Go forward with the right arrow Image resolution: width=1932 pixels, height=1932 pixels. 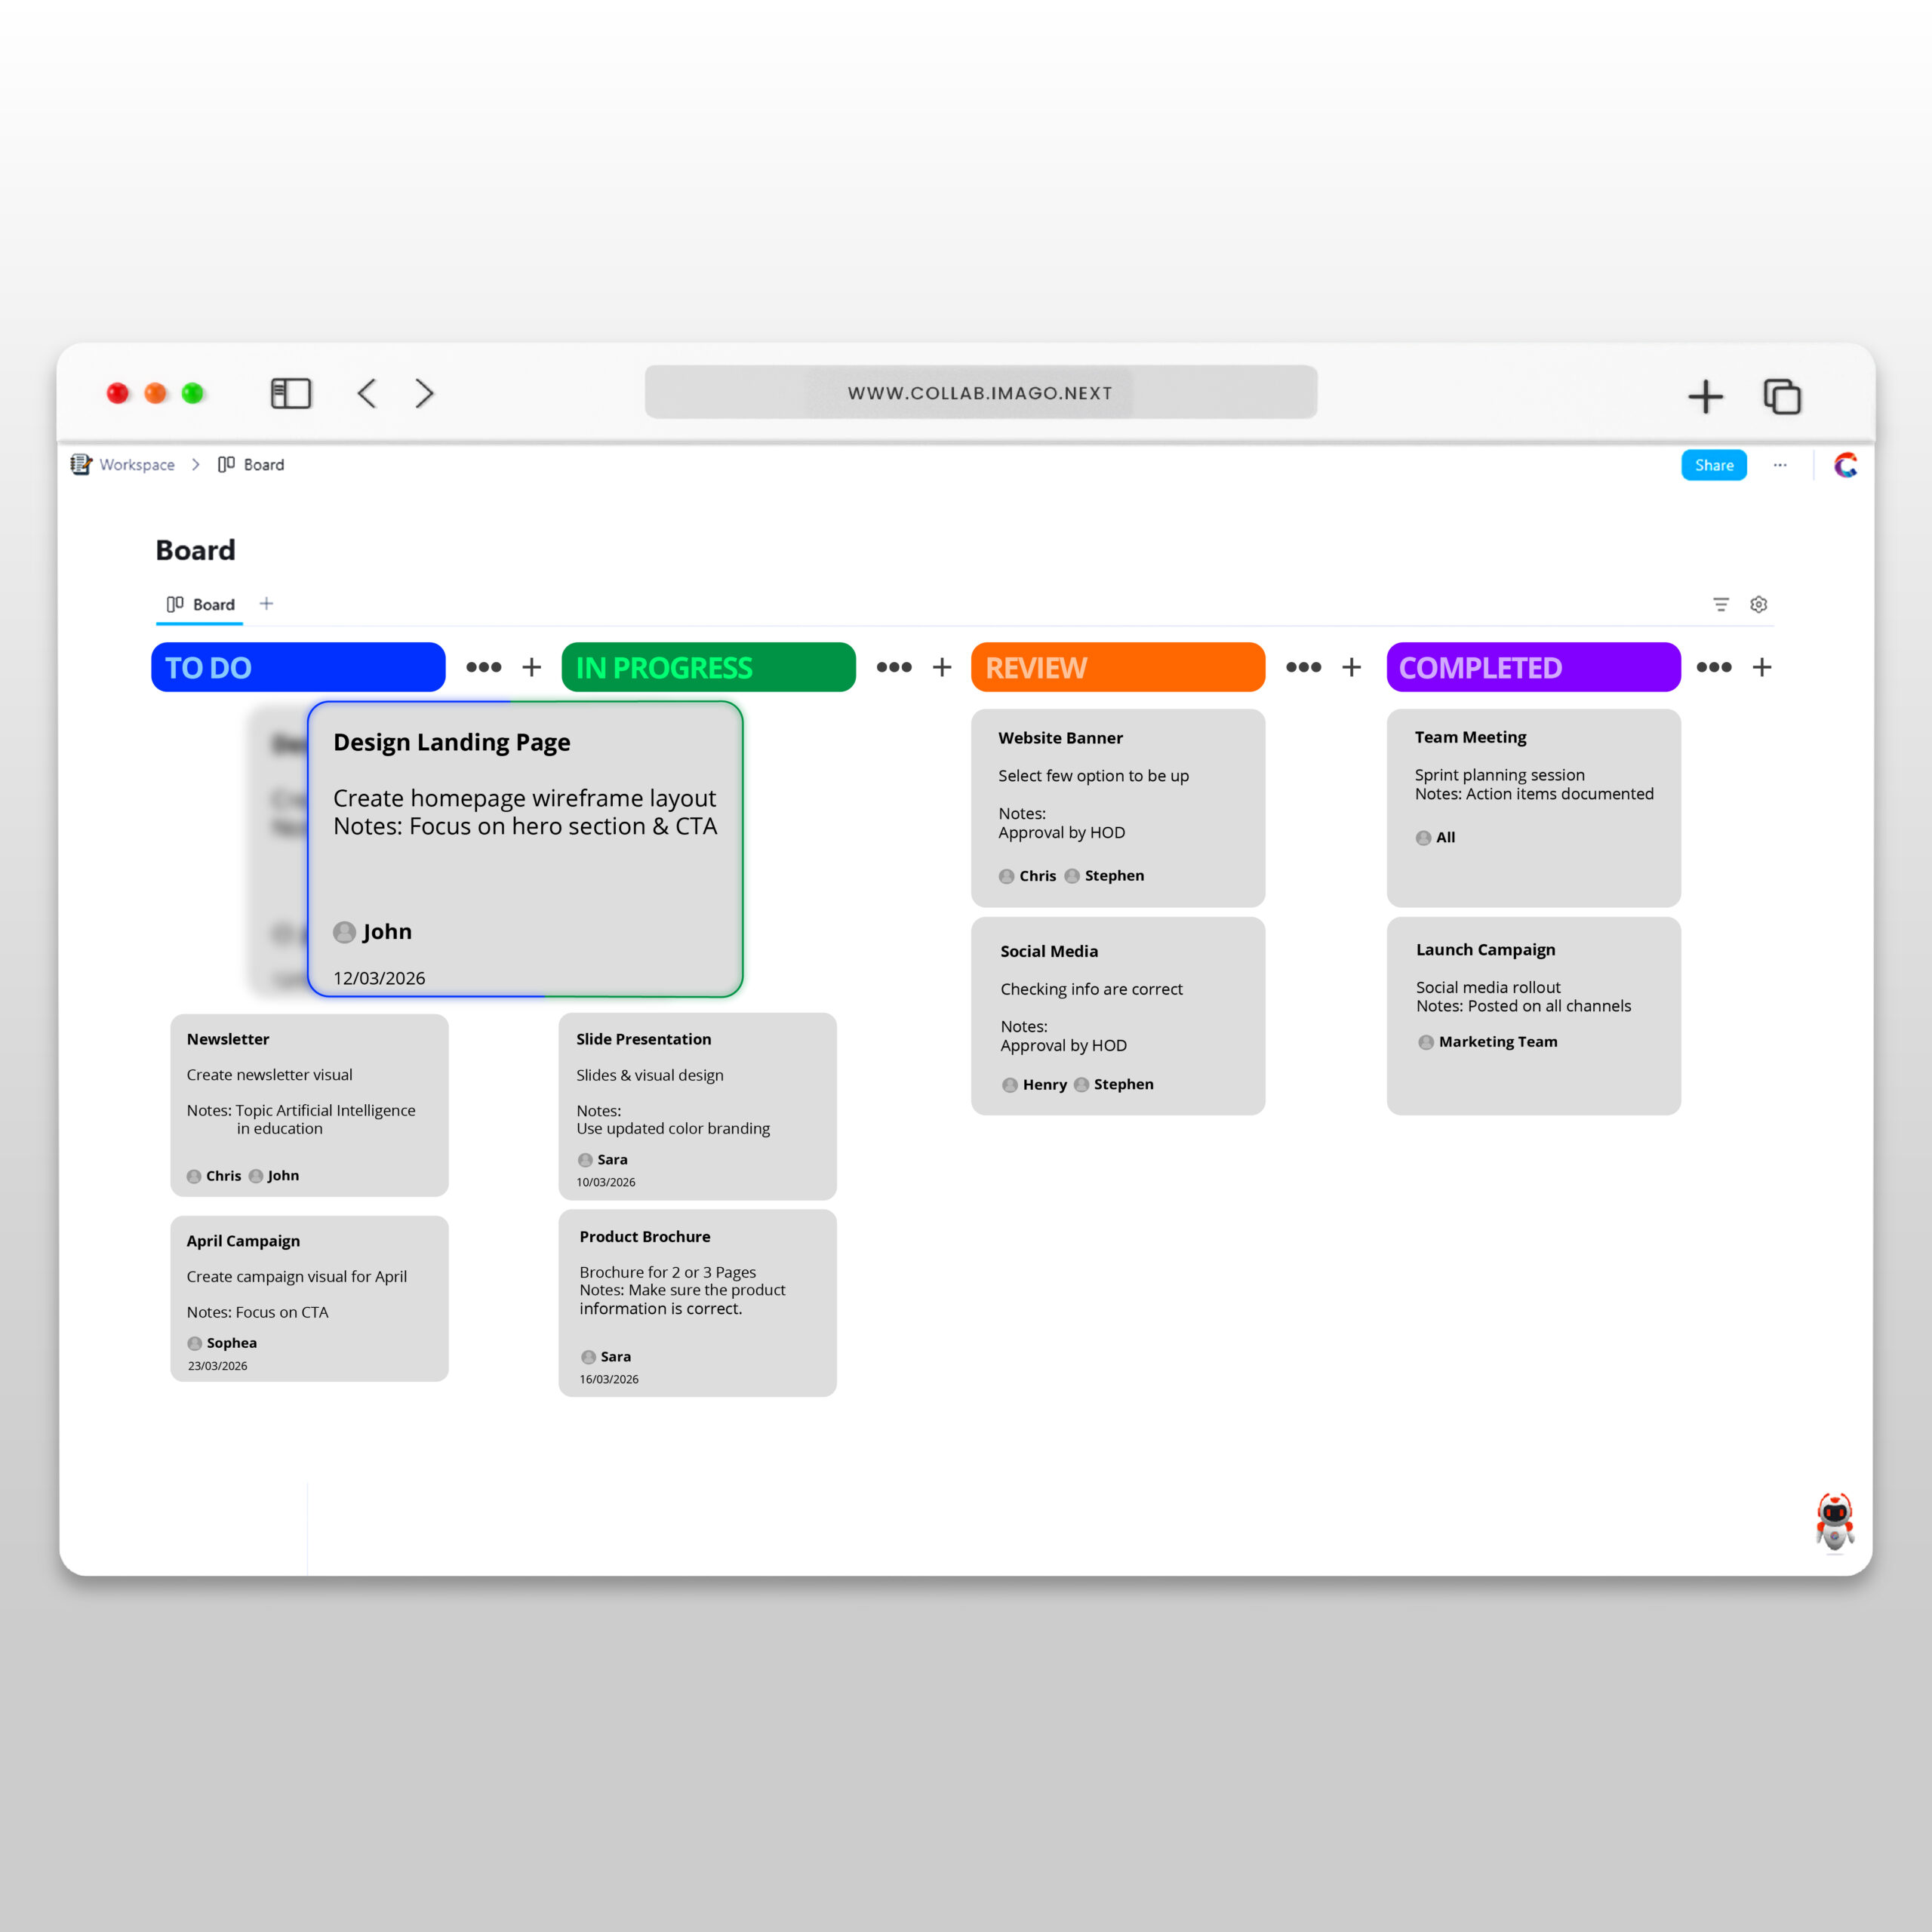point(424,393)
